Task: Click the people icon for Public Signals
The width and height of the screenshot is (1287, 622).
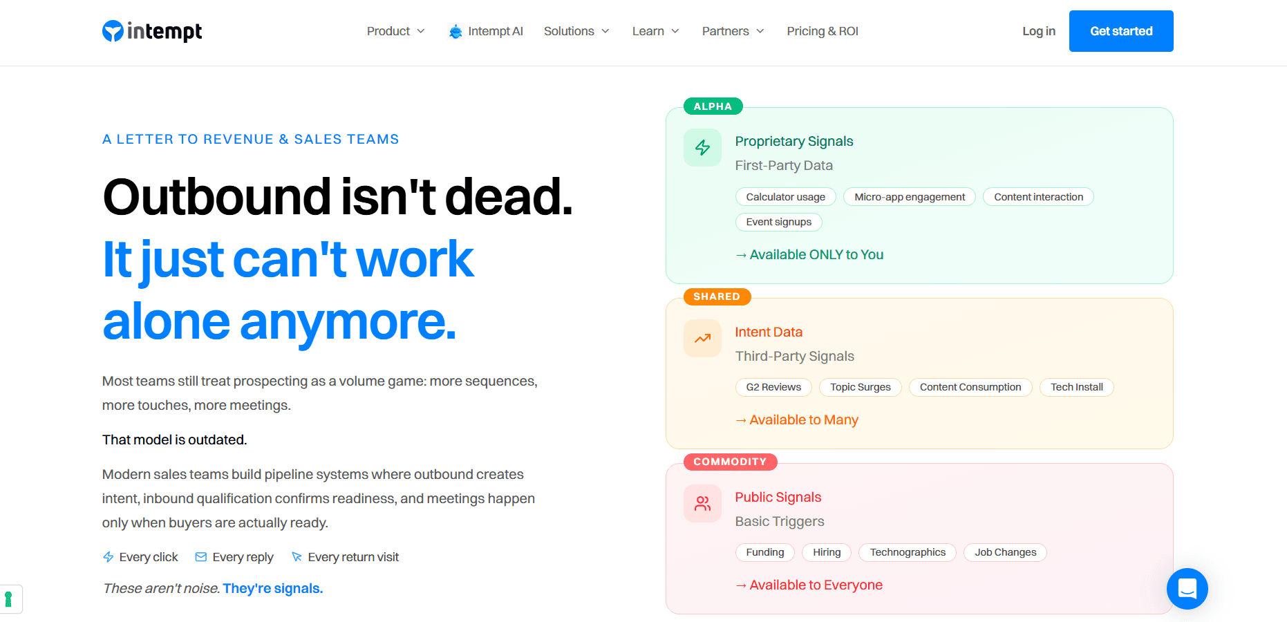Action: (x=702, y=504)
